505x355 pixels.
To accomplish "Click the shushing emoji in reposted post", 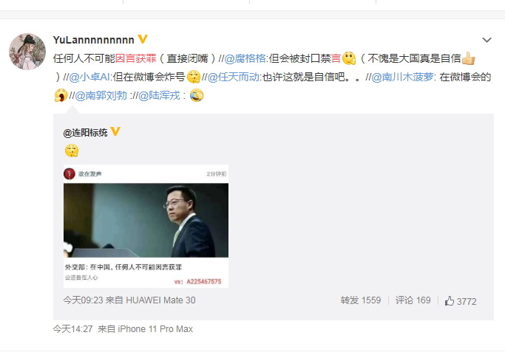I will click(x=72, y=151).
